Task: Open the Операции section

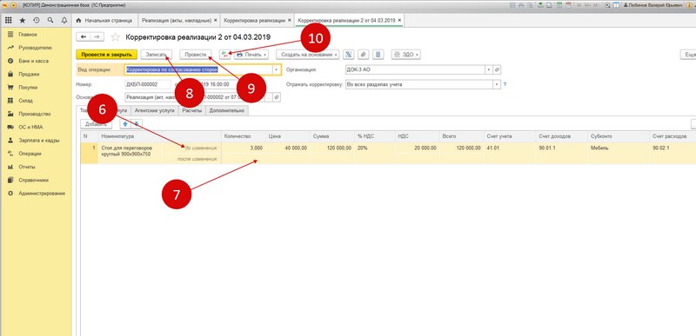Action: (30, 154)
